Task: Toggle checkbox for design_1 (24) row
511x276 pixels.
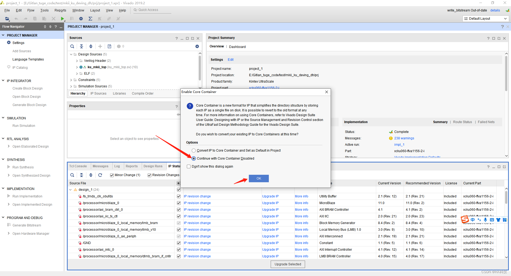Action: click(x=179, y=190)
